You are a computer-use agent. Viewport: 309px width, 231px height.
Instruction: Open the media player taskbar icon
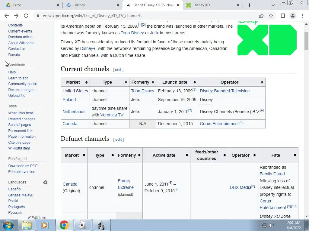click(x=45, y=225)
